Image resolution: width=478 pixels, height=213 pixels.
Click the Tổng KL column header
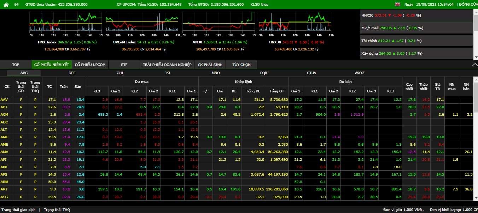(x=253, y=91)
